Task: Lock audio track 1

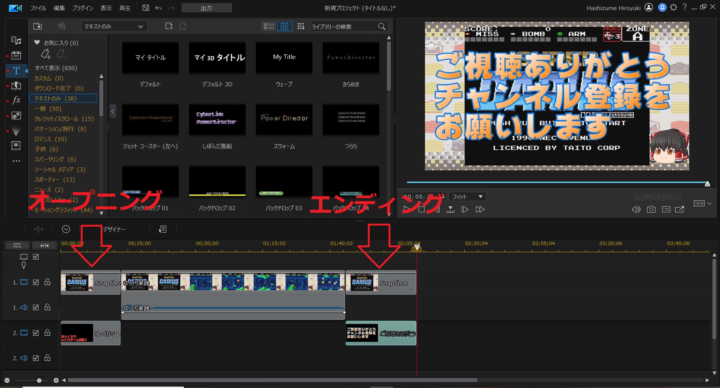Action: 47,307
